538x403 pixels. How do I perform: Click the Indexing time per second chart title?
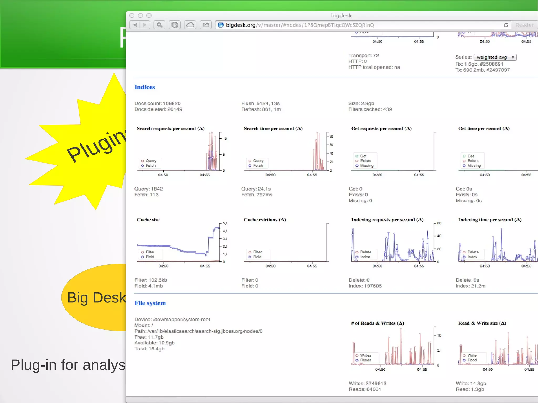coord(490,220)
